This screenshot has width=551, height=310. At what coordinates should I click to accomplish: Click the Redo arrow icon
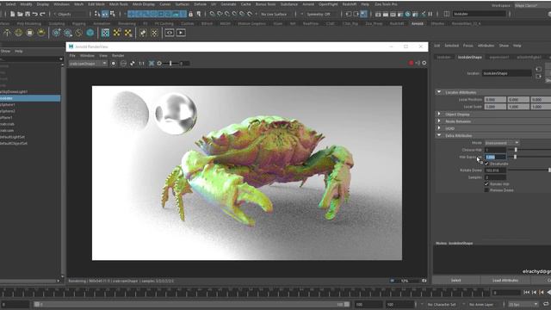(42, 14)
